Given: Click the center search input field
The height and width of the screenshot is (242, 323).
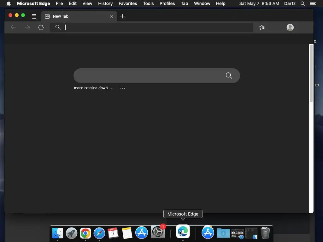Looking at the screenshot, I should click(156, 76).
